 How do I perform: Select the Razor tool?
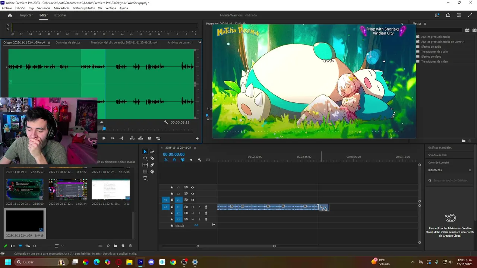tap(152, 158)
